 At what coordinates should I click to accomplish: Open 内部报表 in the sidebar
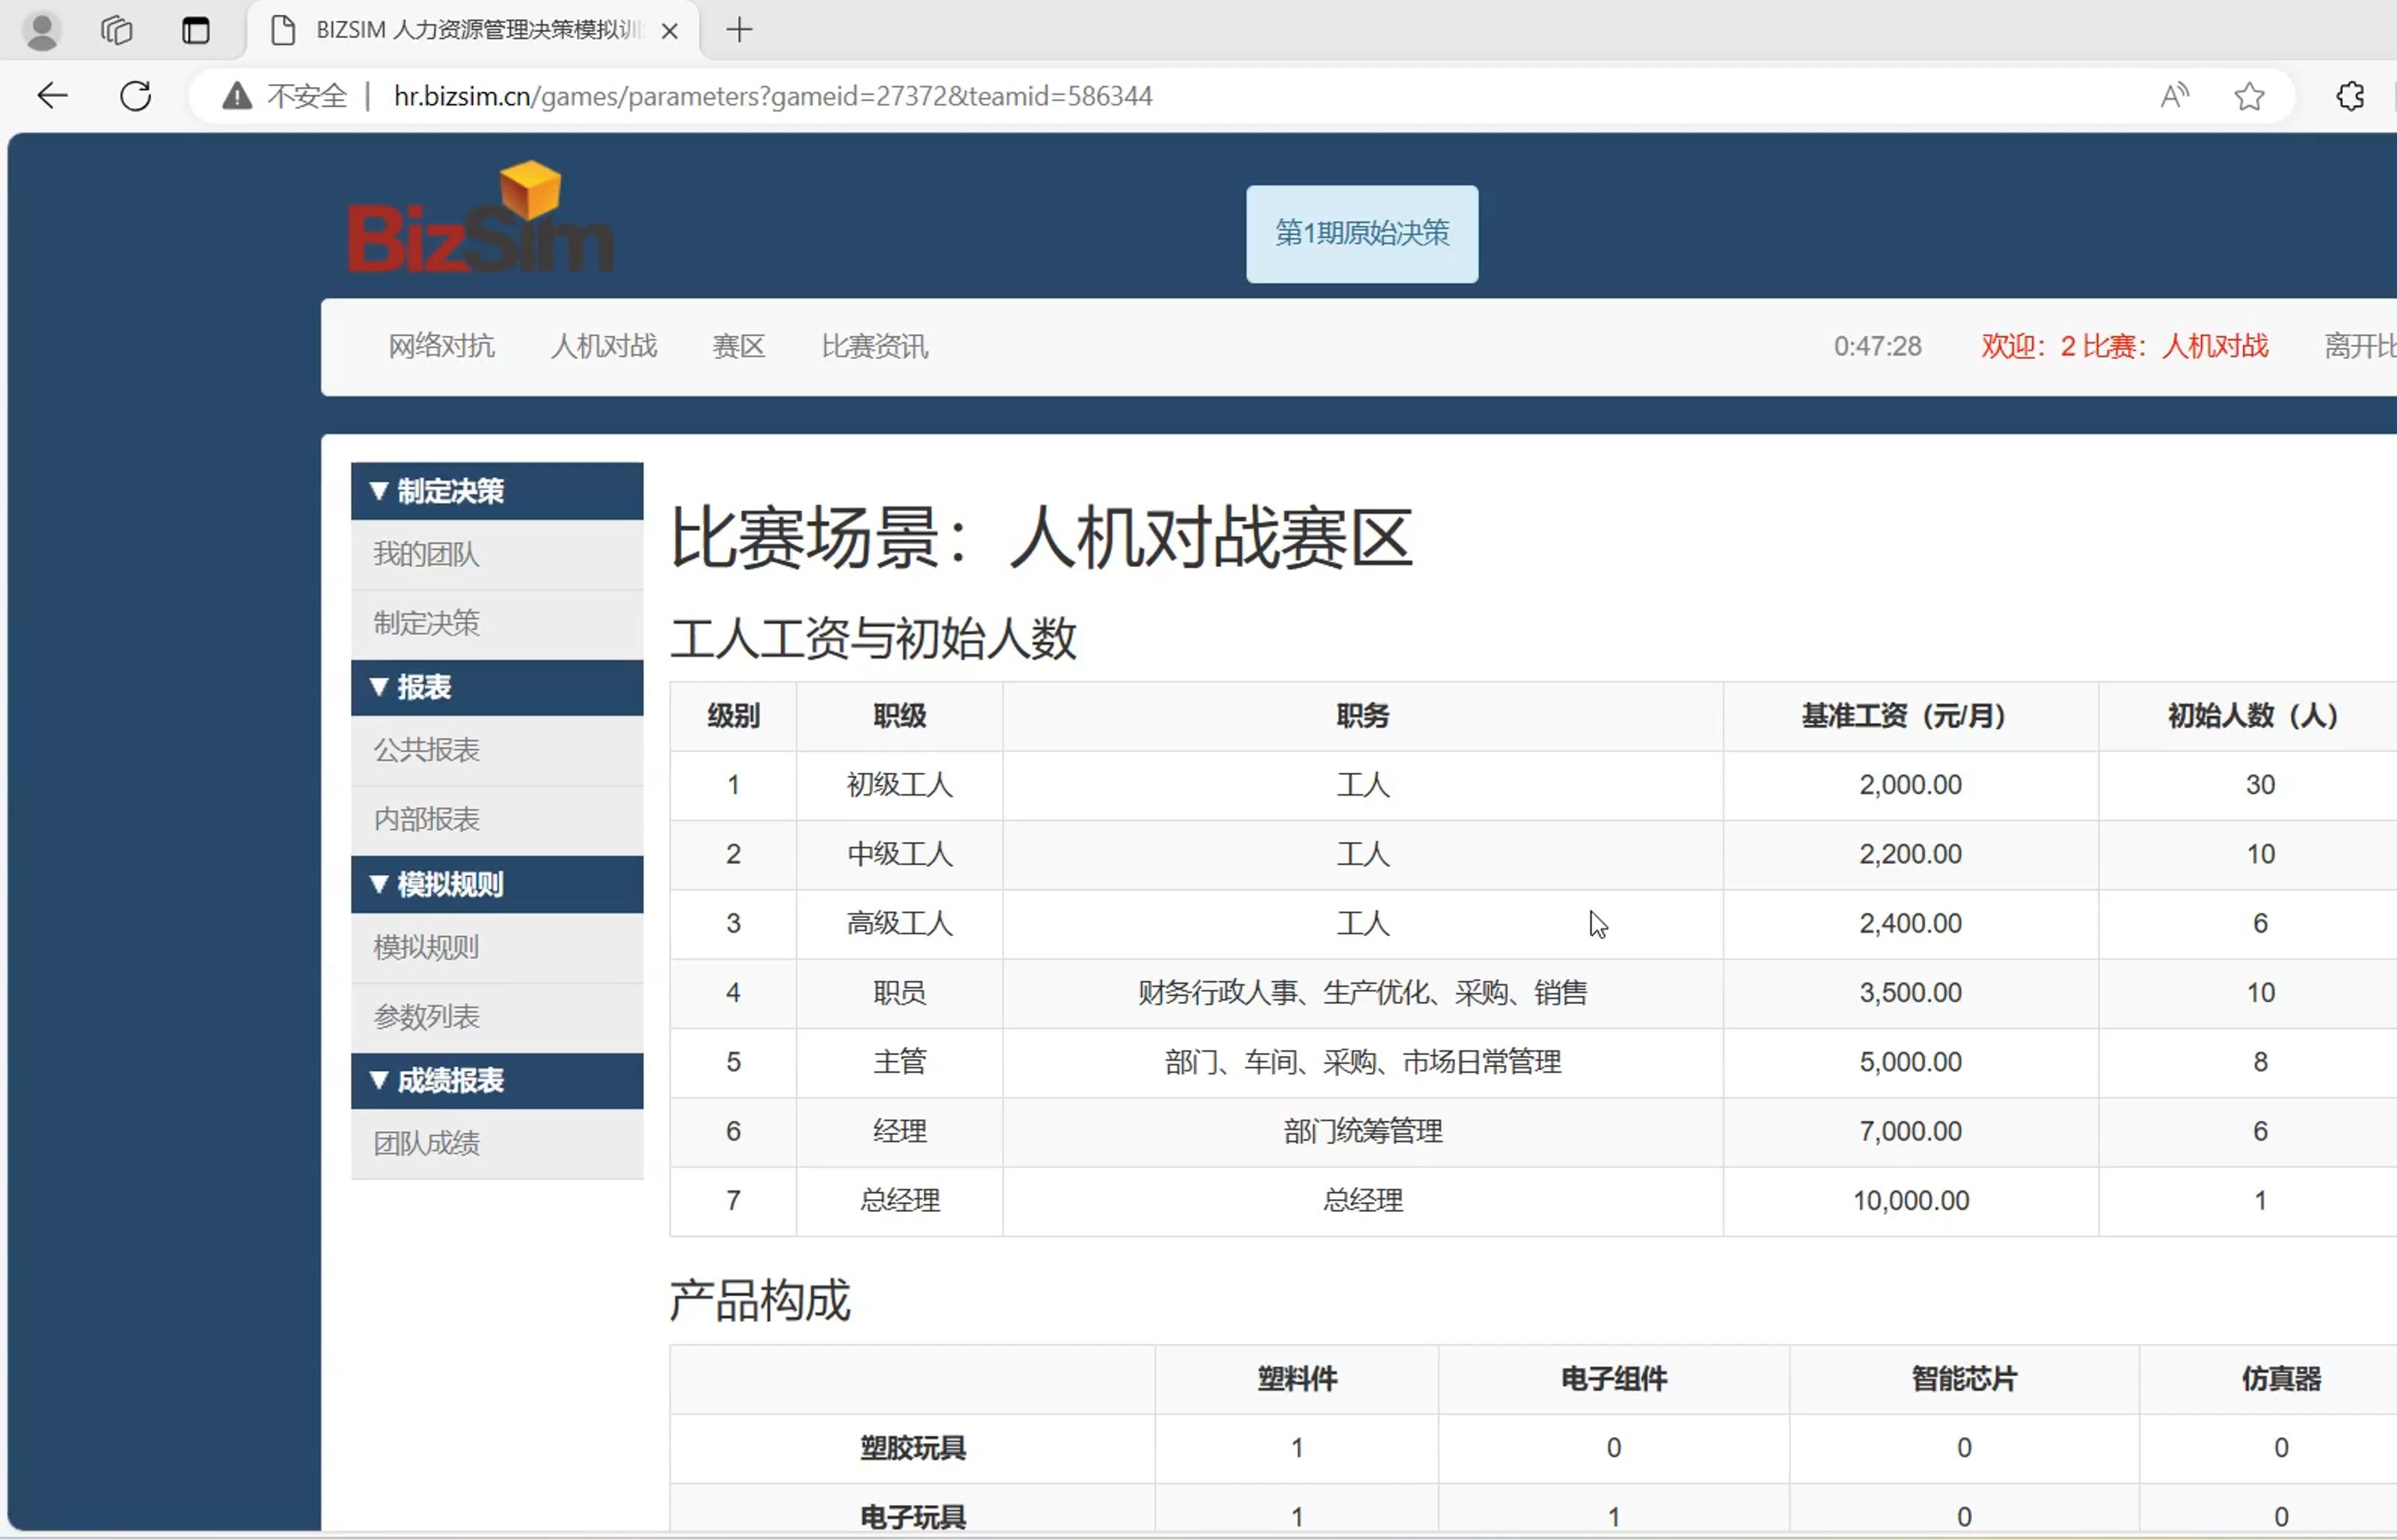497,819
